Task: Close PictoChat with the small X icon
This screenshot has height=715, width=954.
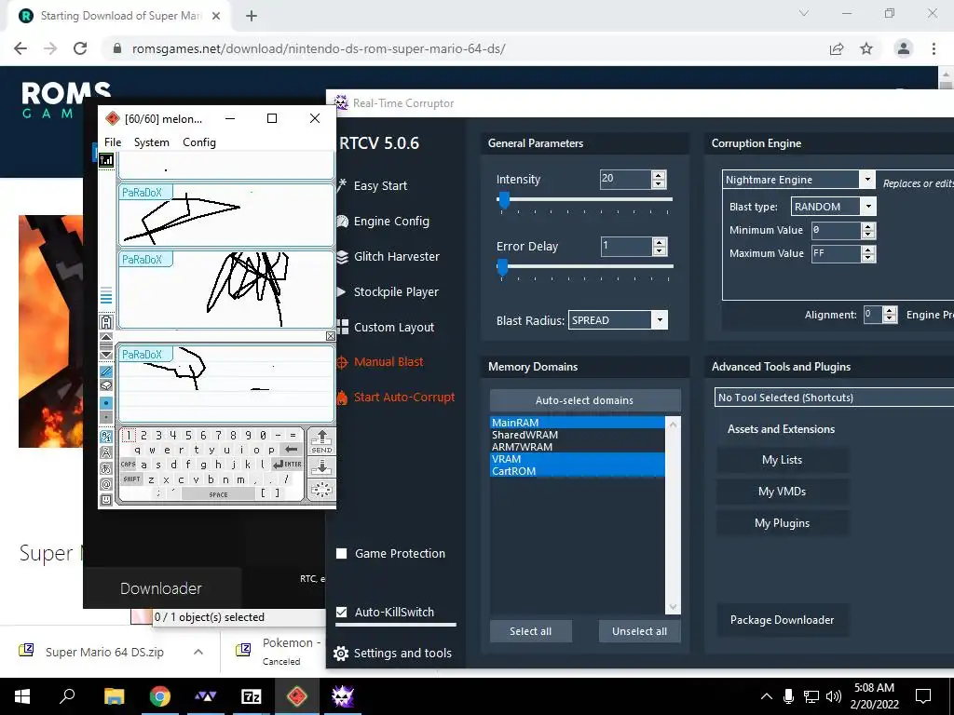Action: coord(331,335)
